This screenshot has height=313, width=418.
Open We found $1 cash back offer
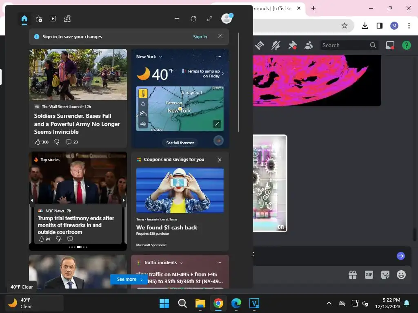pyautogui.click(x=167, y=227)
